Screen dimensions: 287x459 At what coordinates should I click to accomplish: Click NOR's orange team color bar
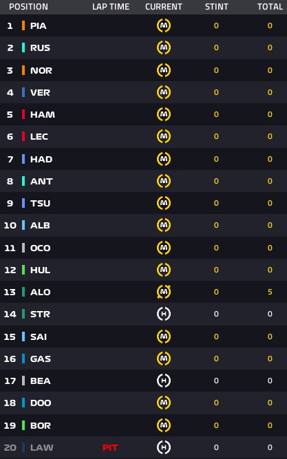tap(23, 70)
